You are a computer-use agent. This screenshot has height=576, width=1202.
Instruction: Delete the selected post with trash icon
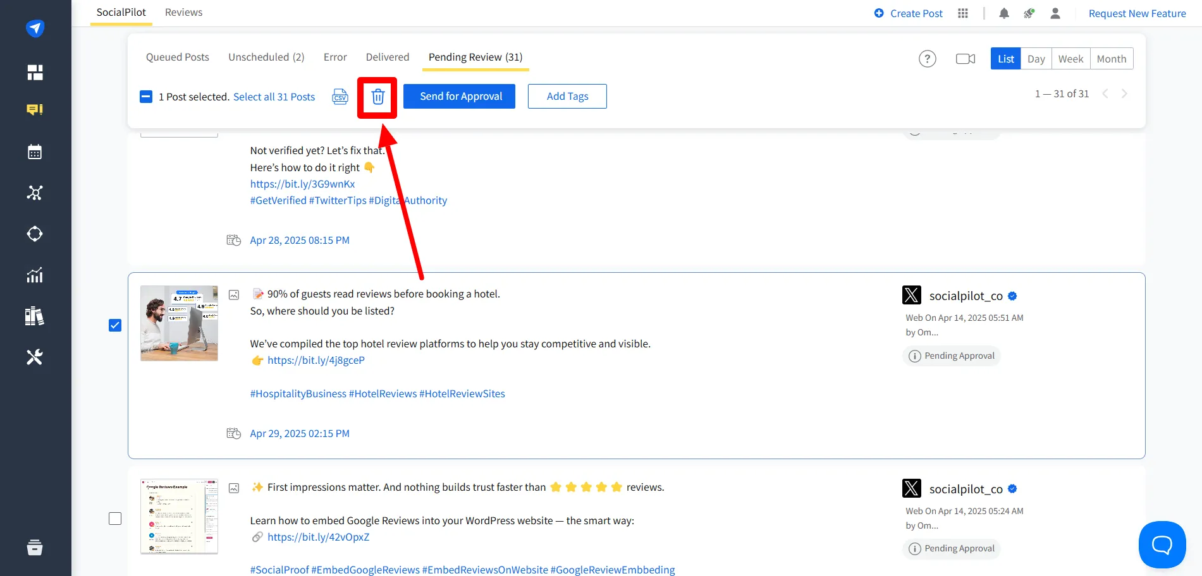coord(377,97)
